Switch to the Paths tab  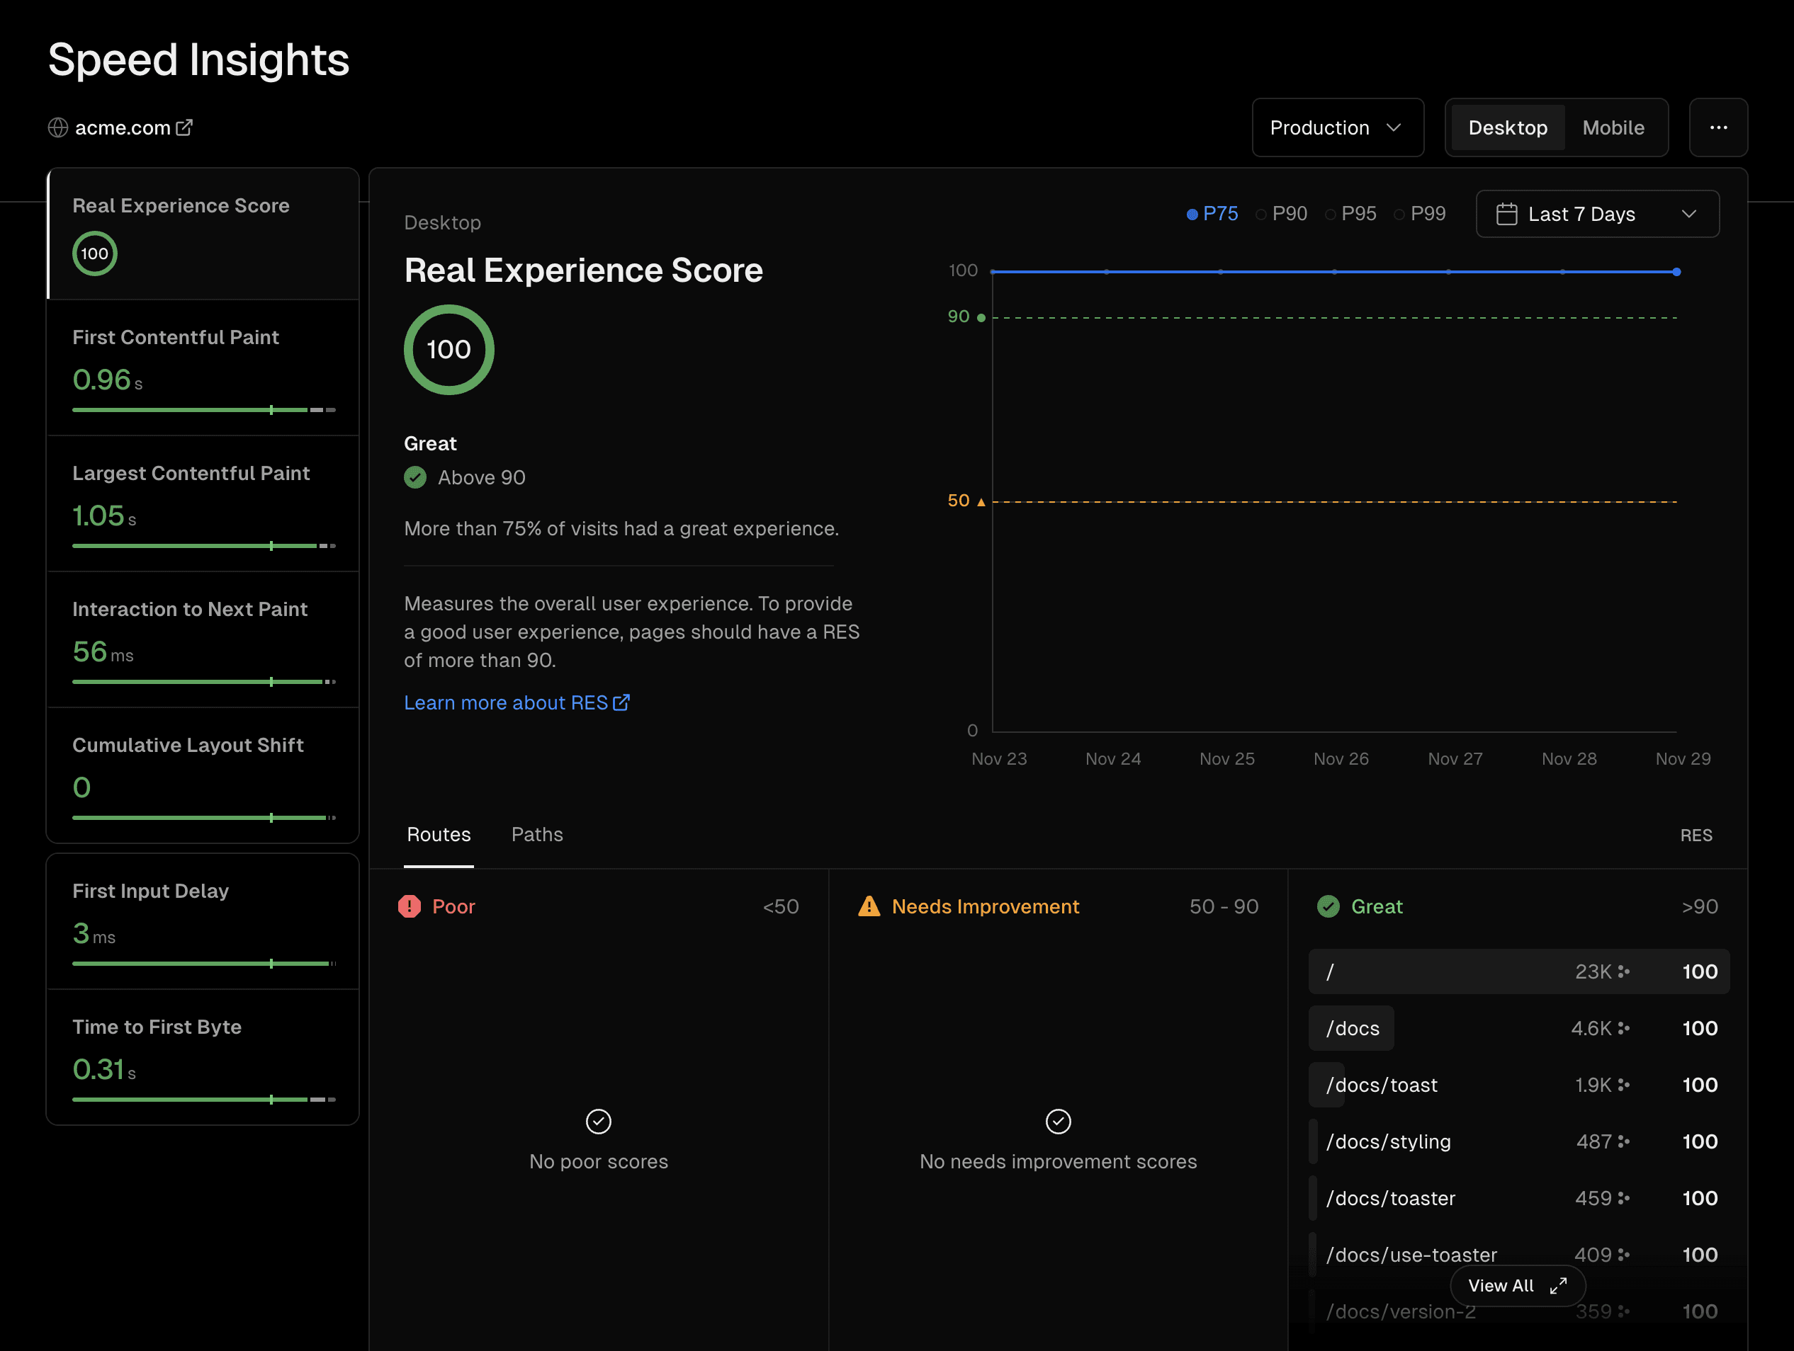pos(537,834)
